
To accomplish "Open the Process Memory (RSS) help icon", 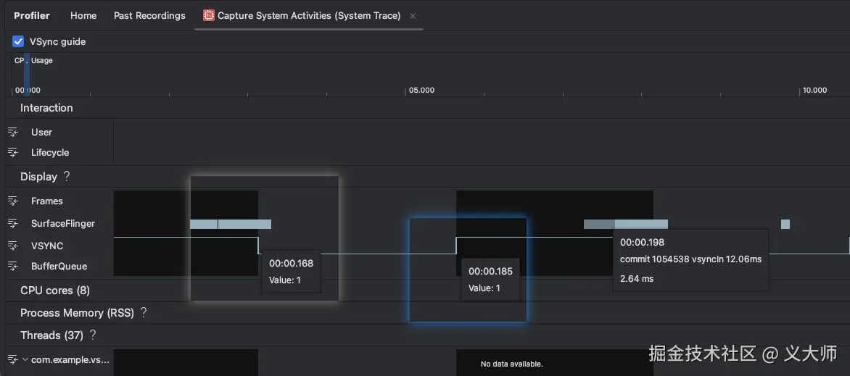I will click(144, 312).
